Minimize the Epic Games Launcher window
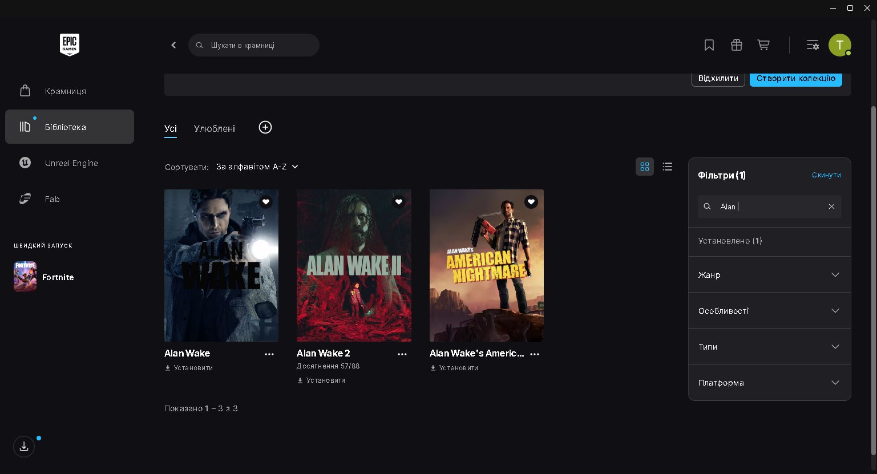877x474 pixels. tap(832, 8)
